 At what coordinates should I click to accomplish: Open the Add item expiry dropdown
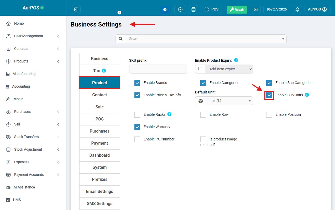click(x=229, y=69)
